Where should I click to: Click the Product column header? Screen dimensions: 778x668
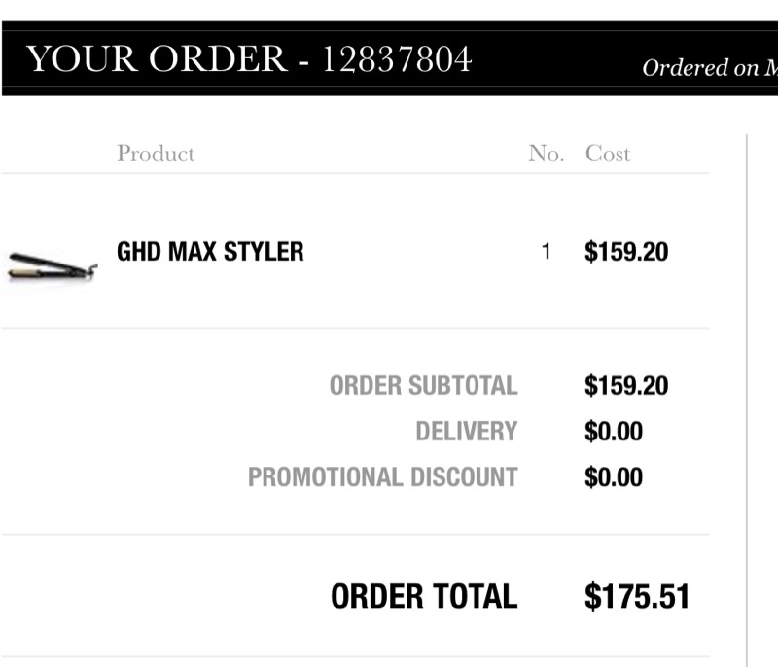pos(156,154)
